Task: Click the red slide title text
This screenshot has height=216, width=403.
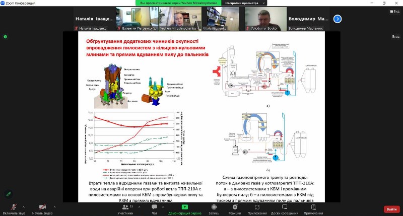Action: point(147,48)
